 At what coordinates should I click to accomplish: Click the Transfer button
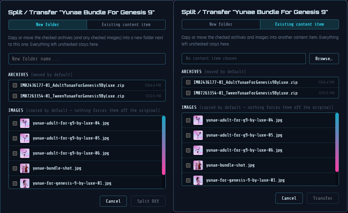coord(323,198)
